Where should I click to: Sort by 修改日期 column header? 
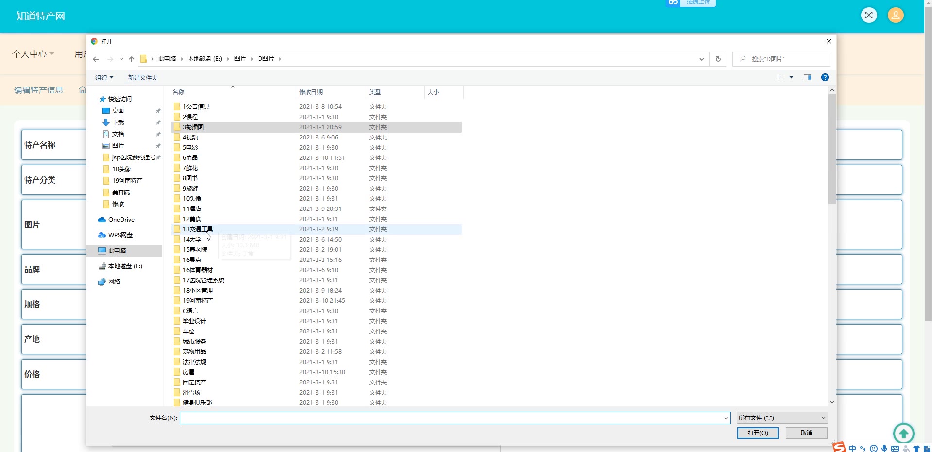pos(311,92)
